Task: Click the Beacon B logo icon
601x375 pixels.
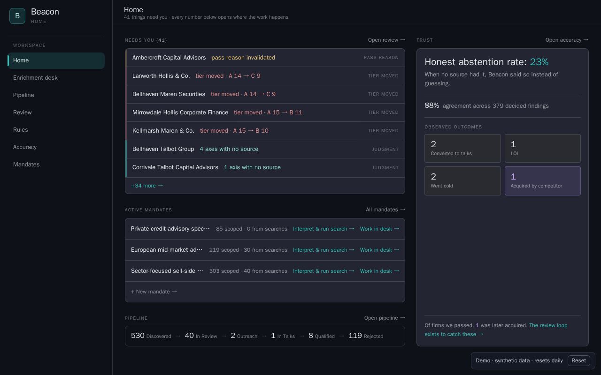Action: [17, 16]
